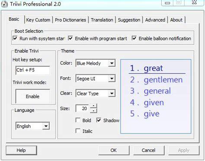The image size is (205, 161).
Task: Decrease size with the down spinner arrow
Action: 93,111
